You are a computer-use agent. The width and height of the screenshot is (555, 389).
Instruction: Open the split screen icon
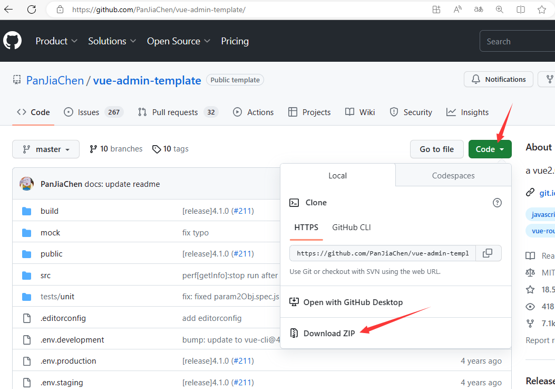(521, 10)
